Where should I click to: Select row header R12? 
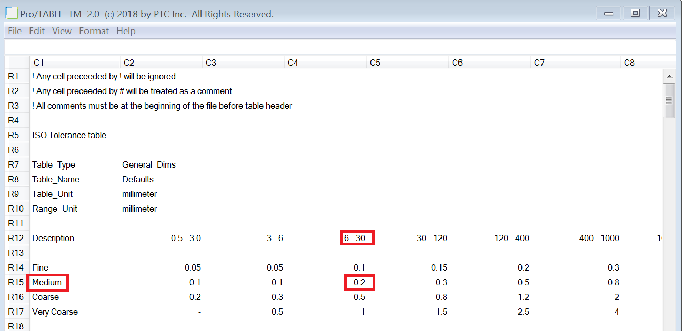(x=16, y=237)
